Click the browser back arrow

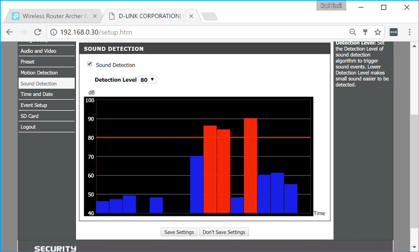(9, 32)
